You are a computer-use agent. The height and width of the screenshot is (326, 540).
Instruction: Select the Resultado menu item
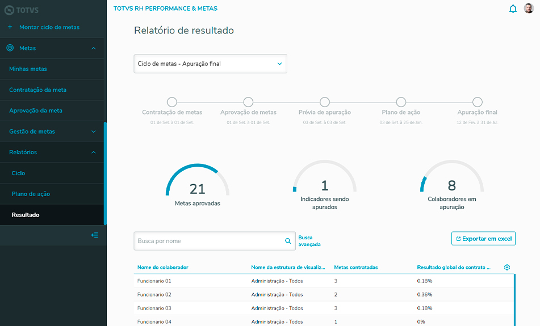(52, 214)
